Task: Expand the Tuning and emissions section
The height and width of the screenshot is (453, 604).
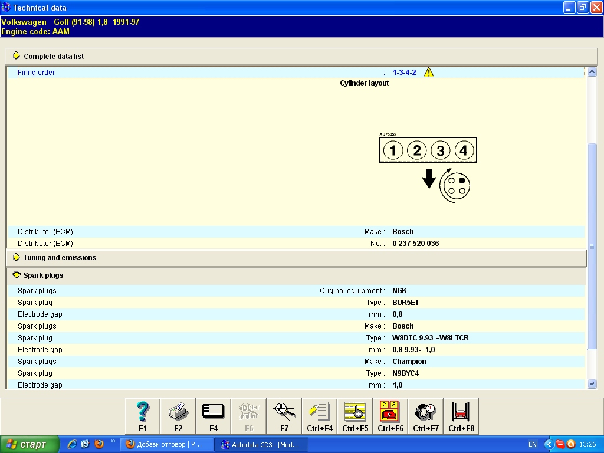Action: pyautogui.click(x=59, y=258)
